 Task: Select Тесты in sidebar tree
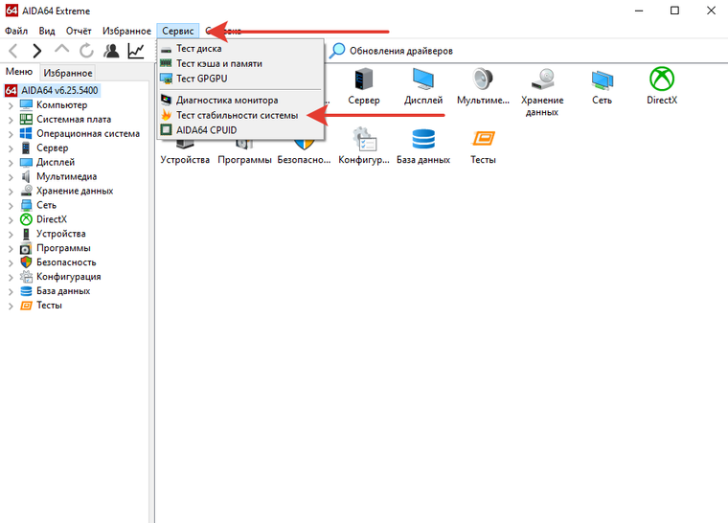(49, 306)
